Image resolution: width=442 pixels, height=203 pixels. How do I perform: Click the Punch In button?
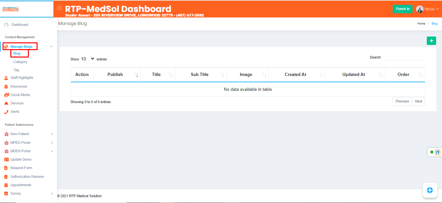click(403, 9)
